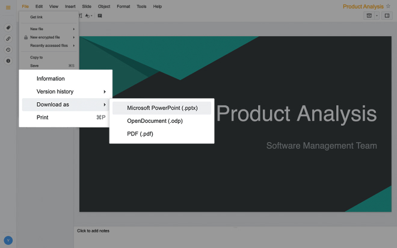This screenshot has height=248, width=397.
Task: Click Print in the File menu
Action: [x=42, y=117]
